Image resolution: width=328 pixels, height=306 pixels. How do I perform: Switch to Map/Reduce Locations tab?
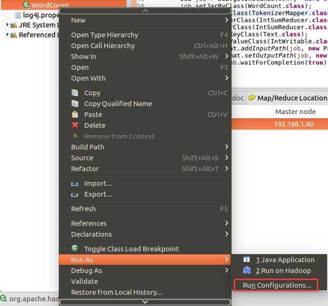[x=288, y=98]
